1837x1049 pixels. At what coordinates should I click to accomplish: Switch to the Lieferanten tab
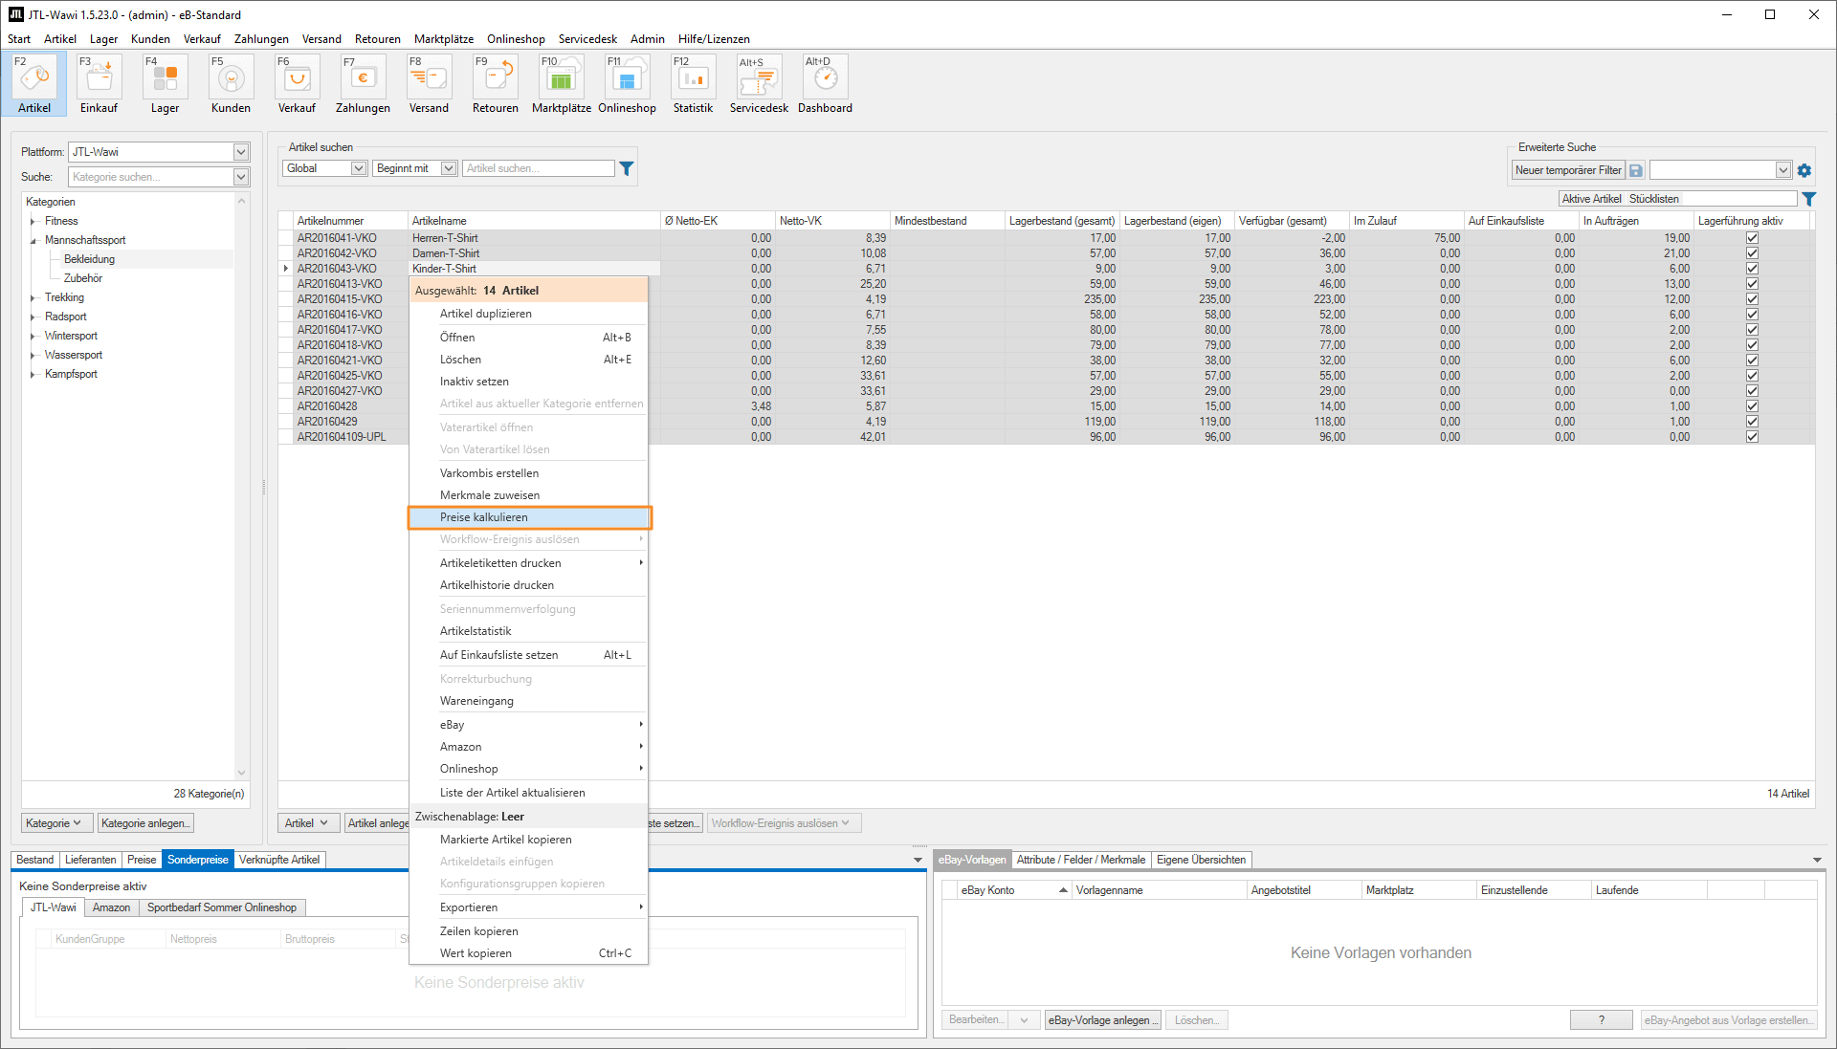coord(90,860)
